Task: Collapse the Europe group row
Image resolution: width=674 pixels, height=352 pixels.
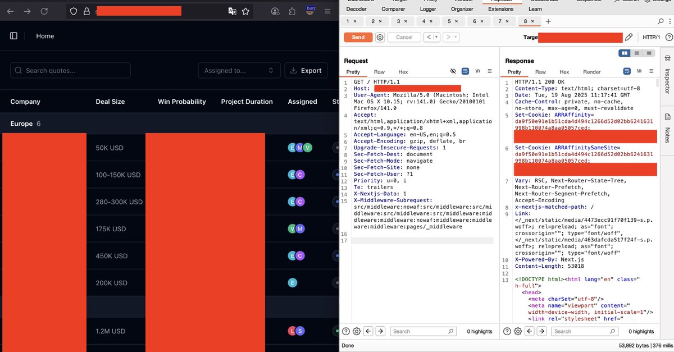Action: (x=168, y=124)
